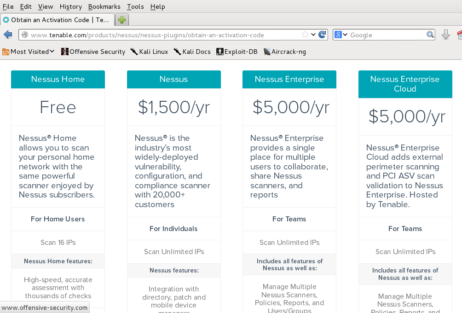This screenshot has height=313, width=462.
Task: Click the Nessus Home features heading
Action: point(58,261)
